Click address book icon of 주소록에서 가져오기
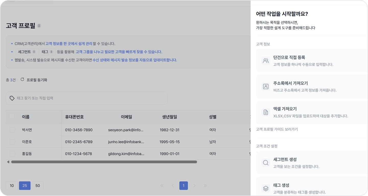 point(266,87)
